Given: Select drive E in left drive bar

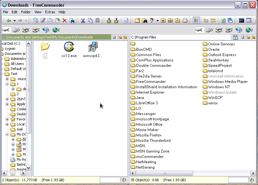Looking at the screenshot, I should coord(26,30).
